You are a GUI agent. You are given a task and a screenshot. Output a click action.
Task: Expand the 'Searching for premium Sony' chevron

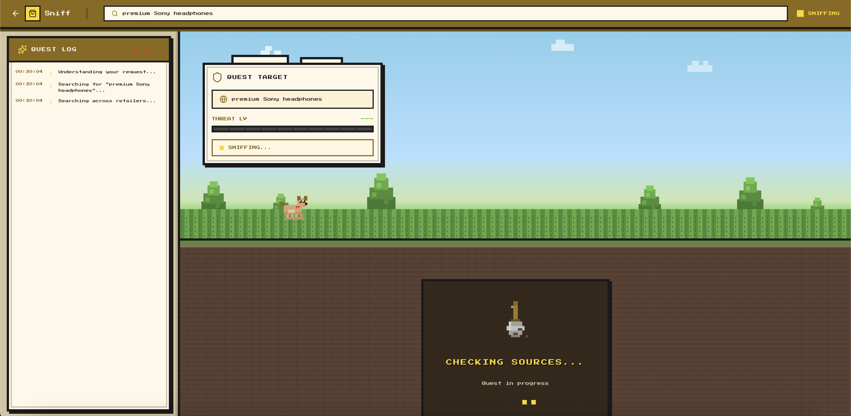51,86
